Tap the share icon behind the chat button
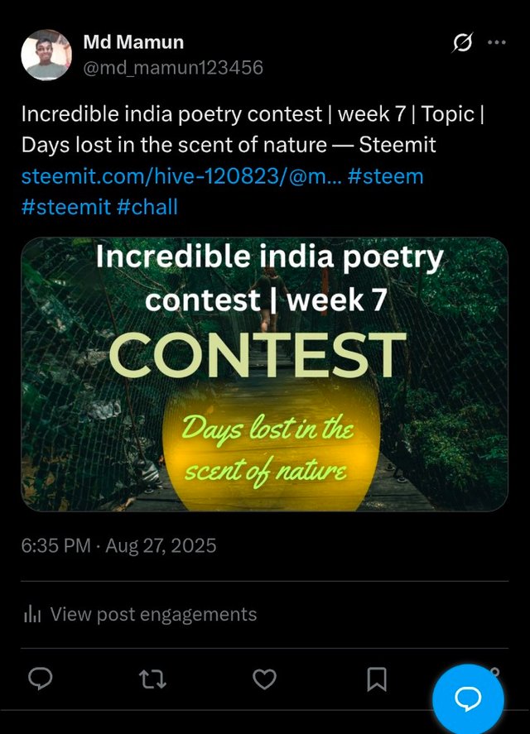The height and width of the screenshot is (734, 530). coord(495,672)
